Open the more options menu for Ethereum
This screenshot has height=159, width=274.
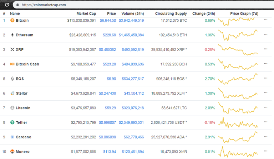click(x=265, y=35)
